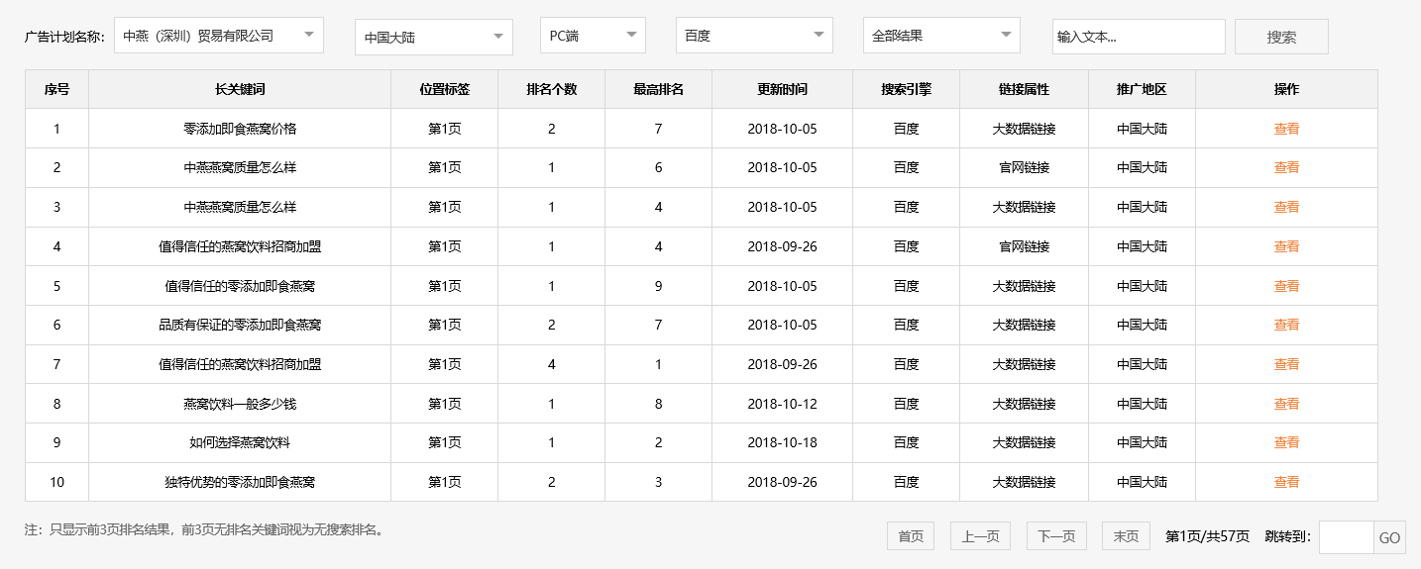Jump to last page with 末页
The width and height of the screenshot is (1421, 569).
pos(1126,536)
